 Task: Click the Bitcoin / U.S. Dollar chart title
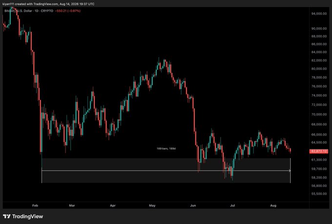coord(29,11)
